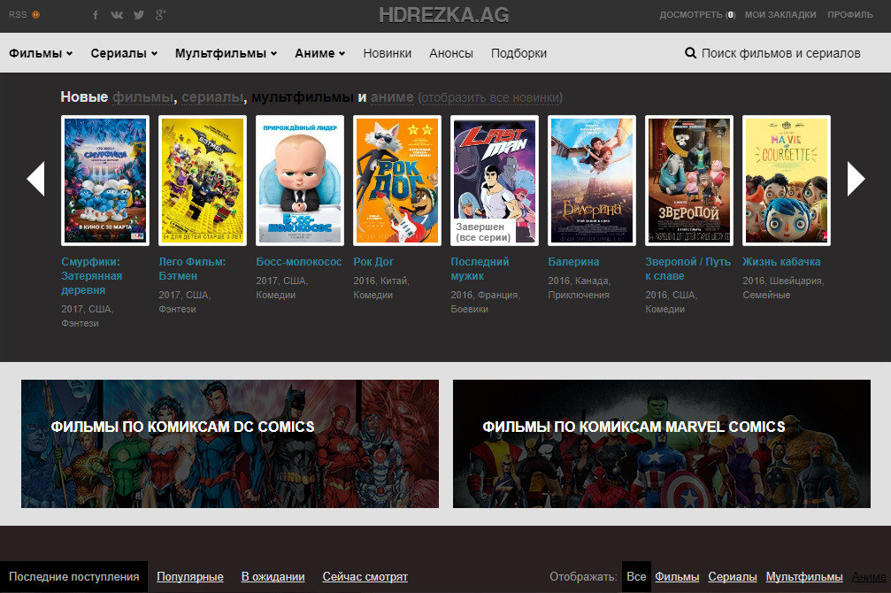Open title link Рок Дог
The height and width of the screenshot is (593, 891).
click(x=373, y=261)
